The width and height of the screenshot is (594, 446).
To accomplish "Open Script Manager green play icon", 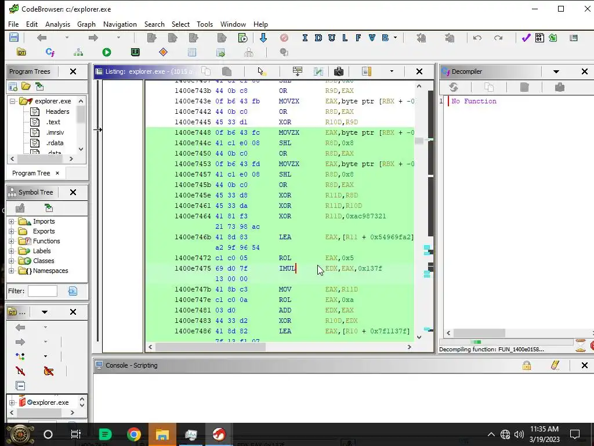I will tap(107, 52).
